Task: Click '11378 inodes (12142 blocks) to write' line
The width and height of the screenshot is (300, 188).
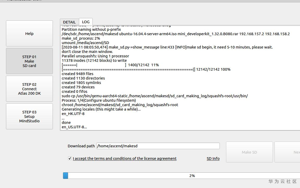Action: click(x=94, y=60)
